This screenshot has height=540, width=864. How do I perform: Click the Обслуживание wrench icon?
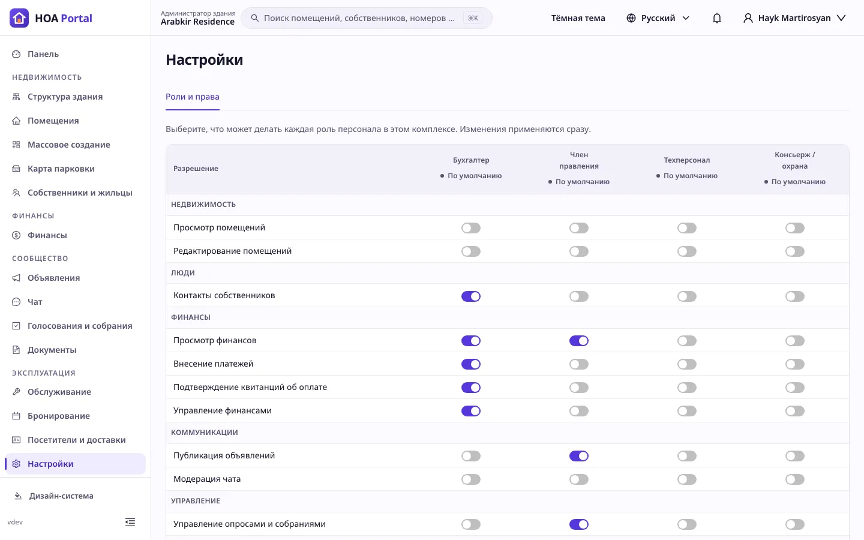(x=16, y=392)
